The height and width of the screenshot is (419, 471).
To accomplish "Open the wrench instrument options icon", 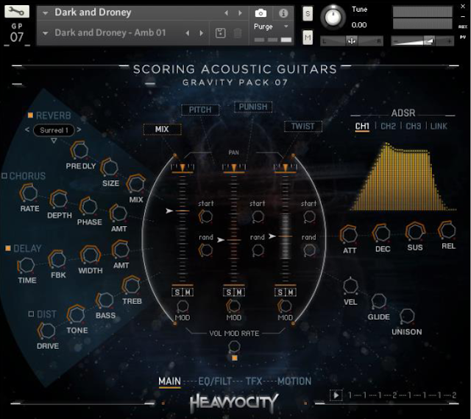I will coord(17,12).
